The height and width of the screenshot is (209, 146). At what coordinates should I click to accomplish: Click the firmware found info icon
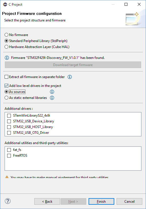click(7, 58)
